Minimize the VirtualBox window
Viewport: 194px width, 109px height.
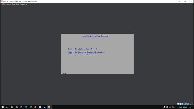(x=179, y=1)
